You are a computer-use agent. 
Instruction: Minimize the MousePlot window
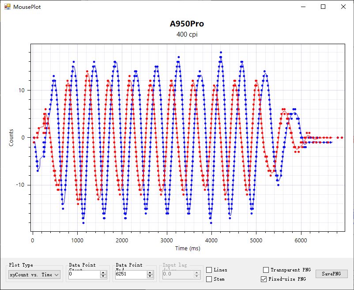[x=303, y=7]
